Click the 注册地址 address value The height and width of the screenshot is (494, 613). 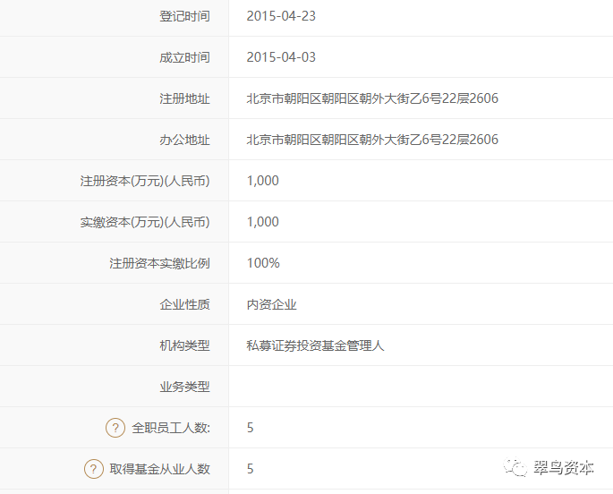(372, 98)
